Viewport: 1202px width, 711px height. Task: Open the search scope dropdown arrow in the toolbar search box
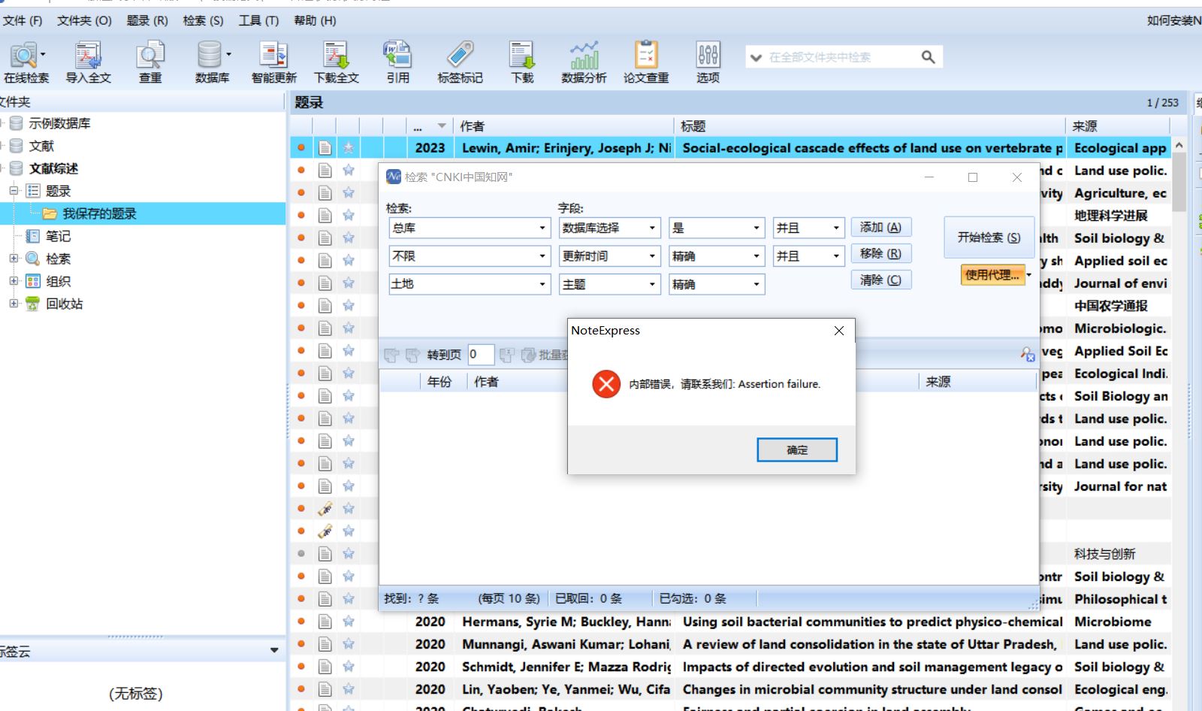tap(756, 57)
